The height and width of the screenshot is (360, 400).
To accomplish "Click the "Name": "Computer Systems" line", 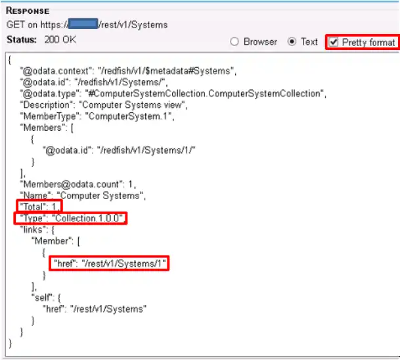I will [83, 196].
